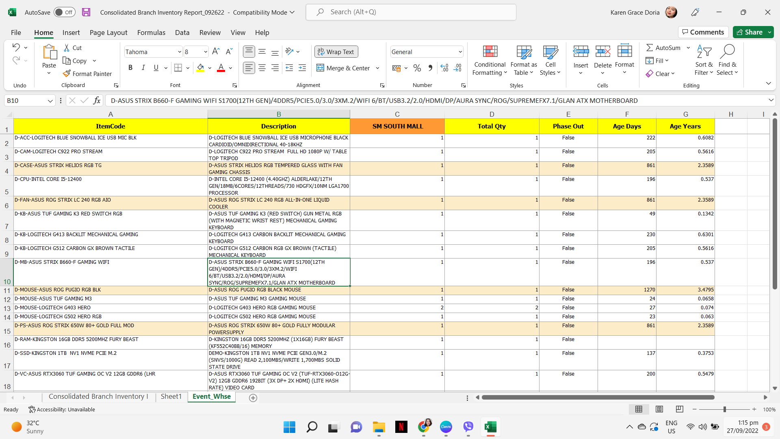Switch to Consolidated Branch Inventory sheet tab
This screenshot has width=780, height=439.
click(x=98, y=396)
